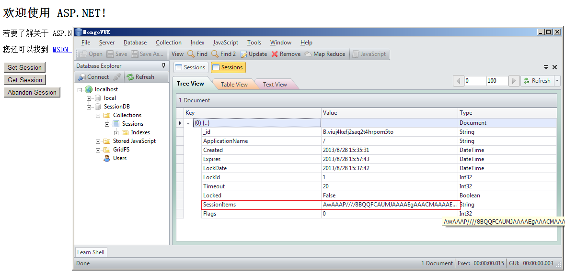This screenshot has height=271, width=565.
Task: Click the Open toolbar button
Action: (91, 54)
